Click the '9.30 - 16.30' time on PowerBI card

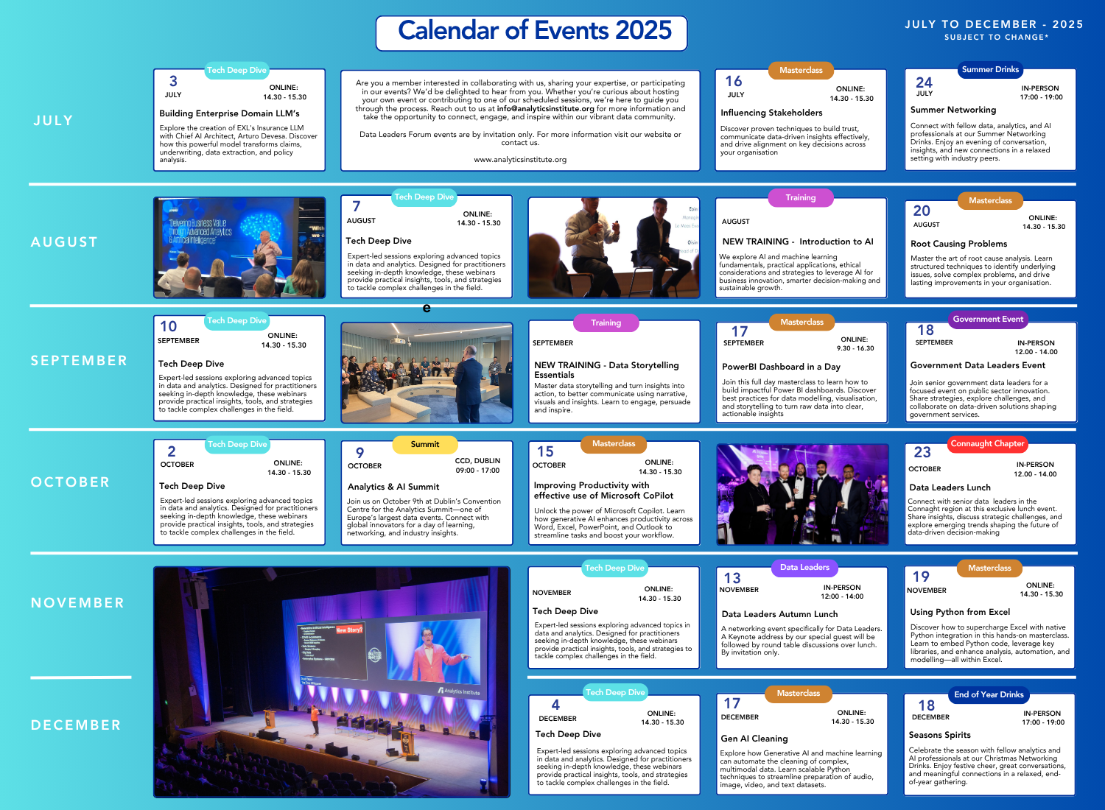(x=855, y=348)
